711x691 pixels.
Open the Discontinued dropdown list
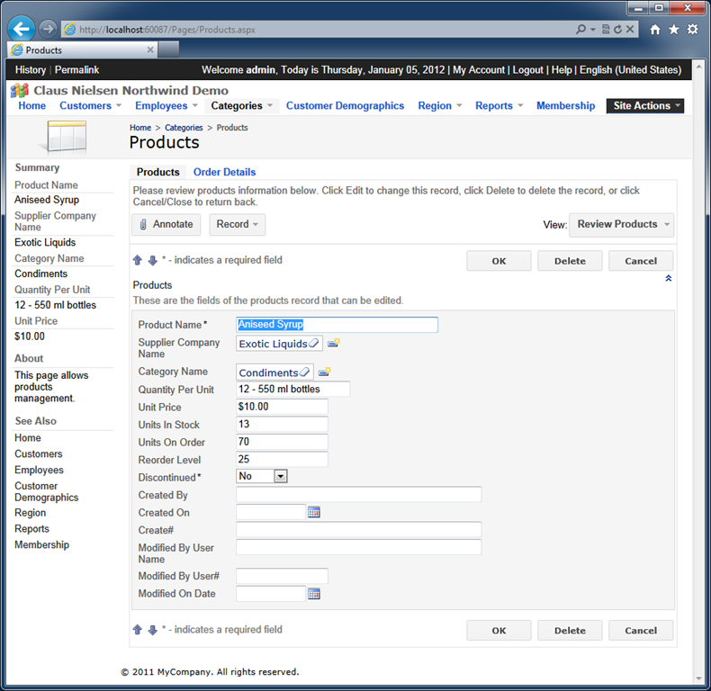click(x=280, y=477)
